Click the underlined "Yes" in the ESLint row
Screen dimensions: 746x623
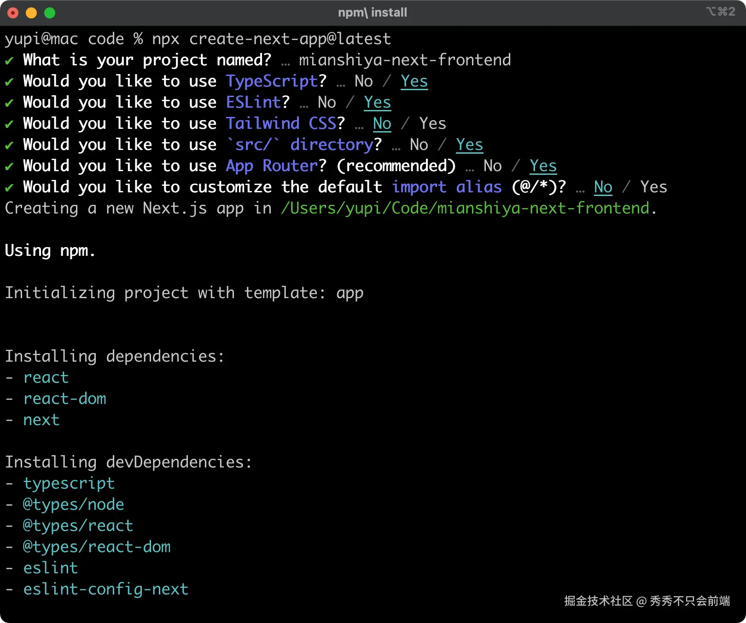point(378,103)
